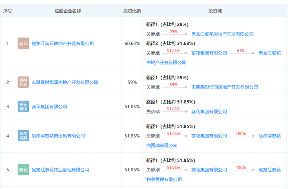Open 黑龙江葵花房地产开发有限公司 in the 控股企业名称 column
This screenshot has width=288, height=189.
(x=63, y=43)
